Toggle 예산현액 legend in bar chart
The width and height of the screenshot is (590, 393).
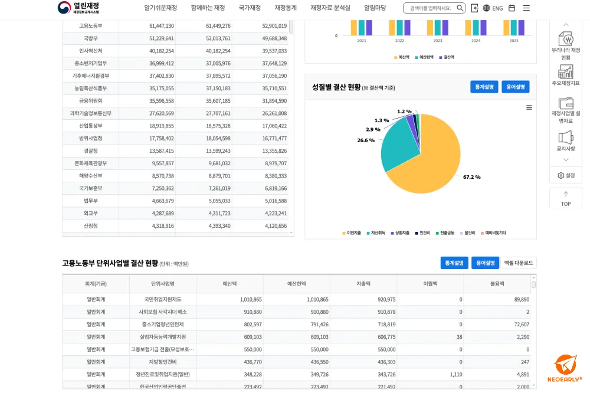click(424, 57)
